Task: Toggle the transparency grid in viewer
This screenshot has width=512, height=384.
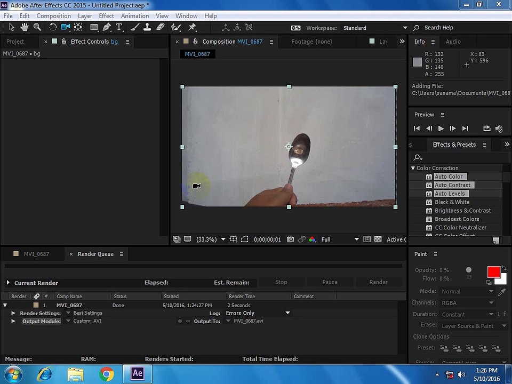Action: (x=378, y=239)
